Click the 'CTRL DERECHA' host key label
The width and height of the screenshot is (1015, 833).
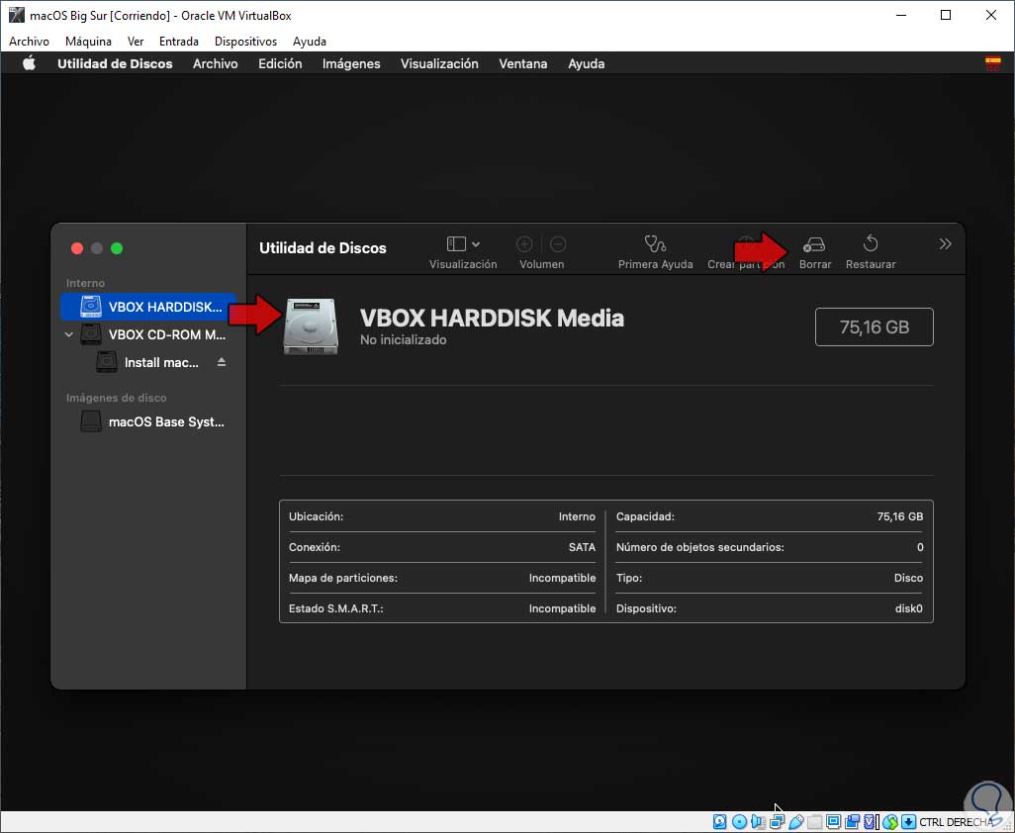pos(956,822)
